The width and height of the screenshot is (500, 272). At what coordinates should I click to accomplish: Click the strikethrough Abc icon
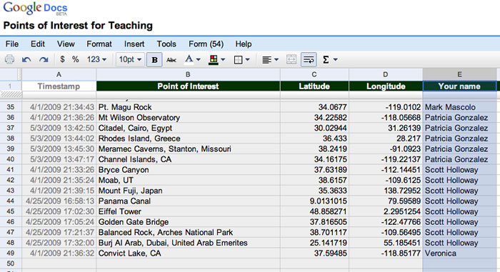tap(171, 60)
